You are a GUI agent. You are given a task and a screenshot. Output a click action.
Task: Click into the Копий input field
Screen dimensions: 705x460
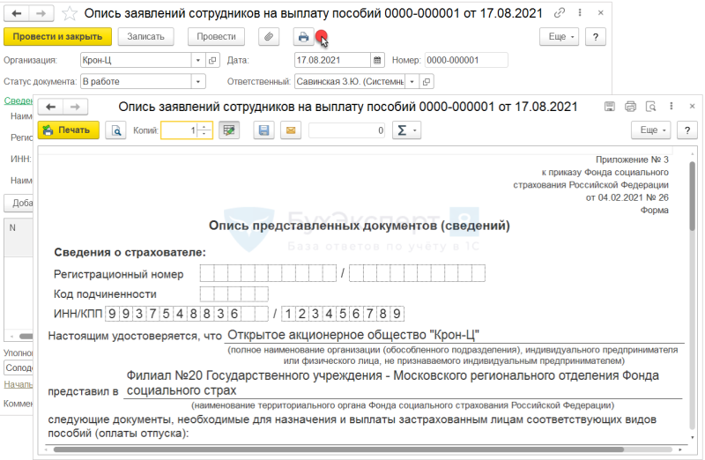pos(180,130)
